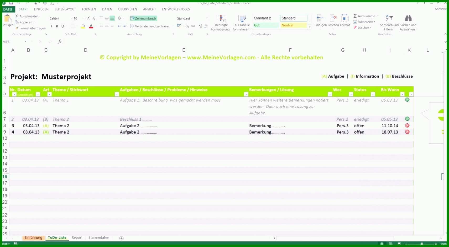Screen dimensions: 449x247
Task: Open the FORMELN ribbon tab
Action: (89, 9)
